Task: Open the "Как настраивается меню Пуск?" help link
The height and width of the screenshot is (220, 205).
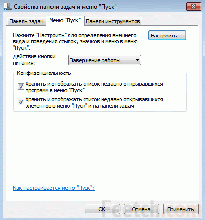Action: pyautogui.click(x=54, y=188)
